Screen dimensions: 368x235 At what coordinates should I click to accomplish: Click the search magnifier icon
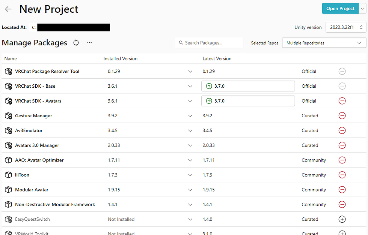[181, 43]
